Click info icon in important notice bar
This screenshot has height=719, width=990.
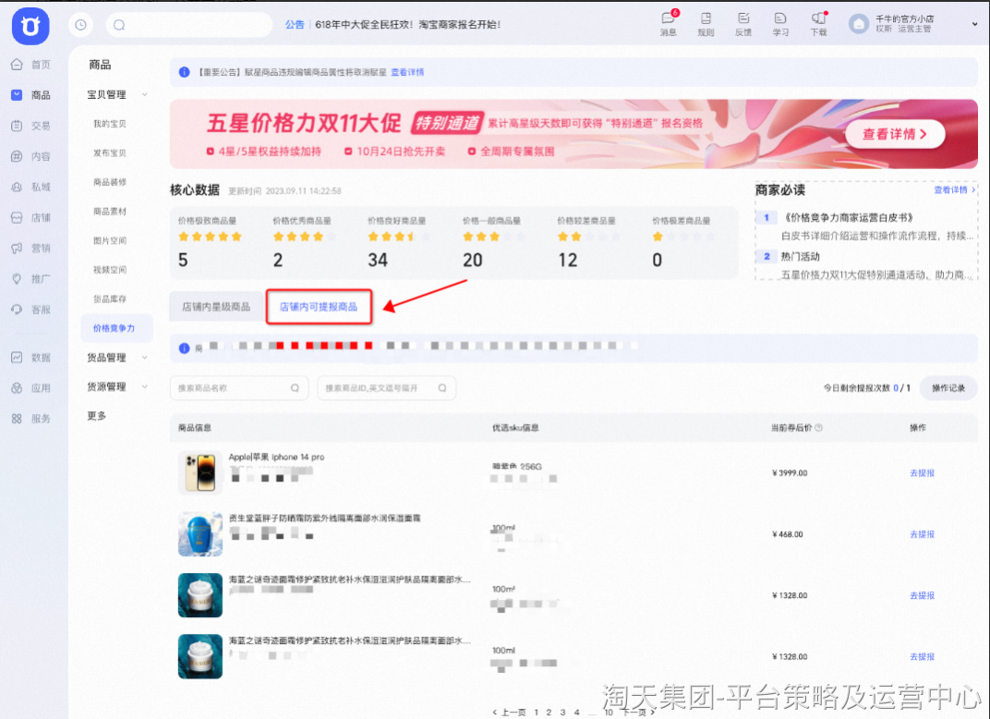185,72
